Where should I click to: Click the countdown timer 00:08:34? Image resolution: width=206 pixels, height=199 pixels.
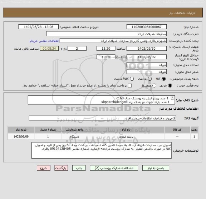49,49
